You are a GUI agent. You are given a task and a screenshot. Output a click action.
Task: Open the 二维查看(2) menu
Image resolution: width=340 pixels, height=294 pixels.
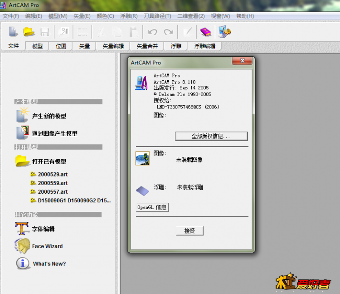191,16
